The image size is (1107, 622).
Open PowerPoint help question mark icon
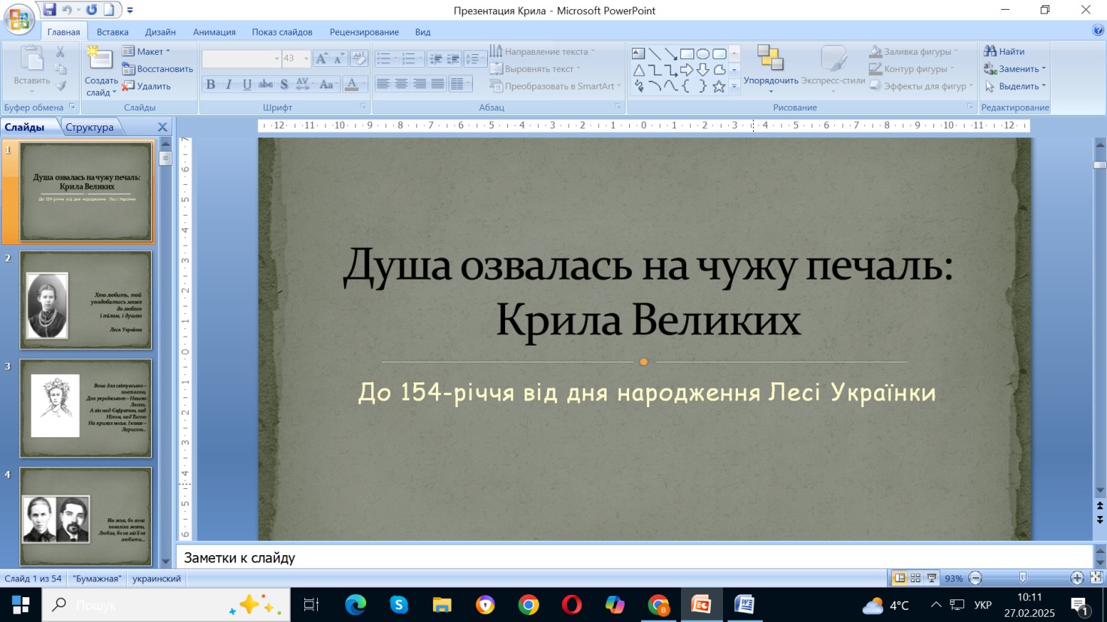[1098, 31]
